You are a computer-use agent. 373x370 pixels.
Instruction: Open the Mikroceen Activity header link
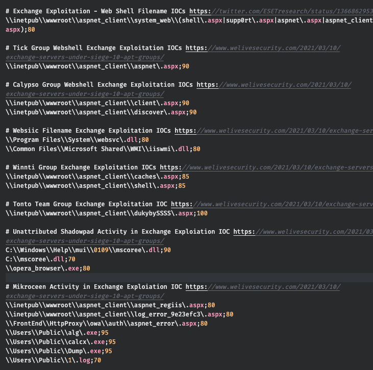(x=263, y=287)
